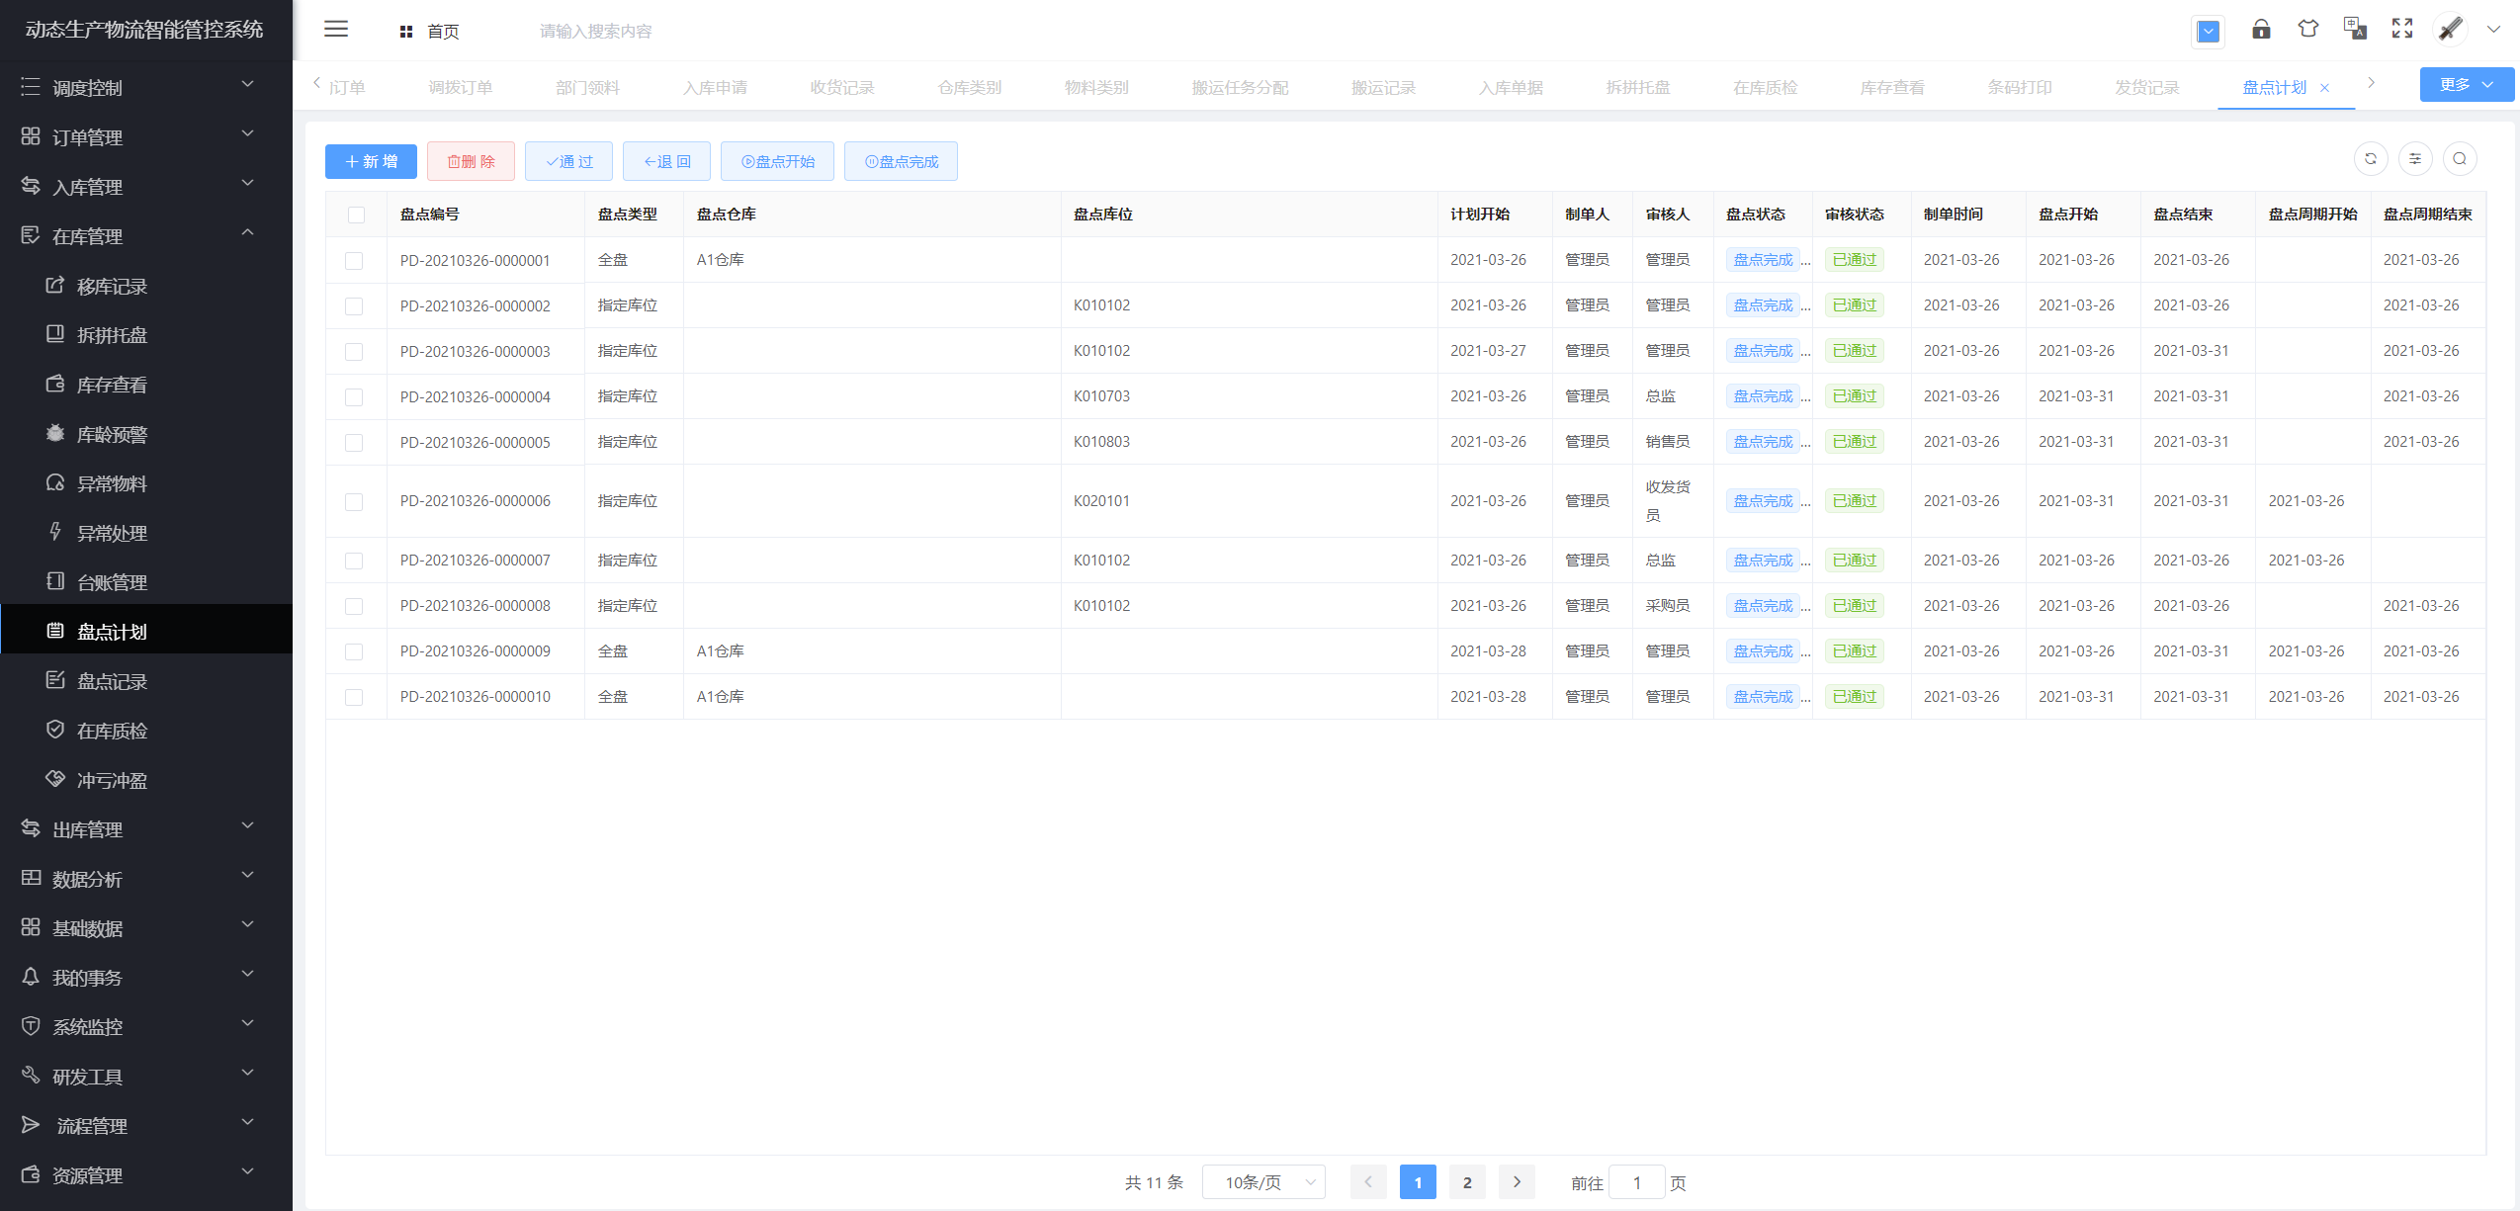Click next page arrow in pagination
This screenshot has height=1211, width=2520.
[1517, 1182]
